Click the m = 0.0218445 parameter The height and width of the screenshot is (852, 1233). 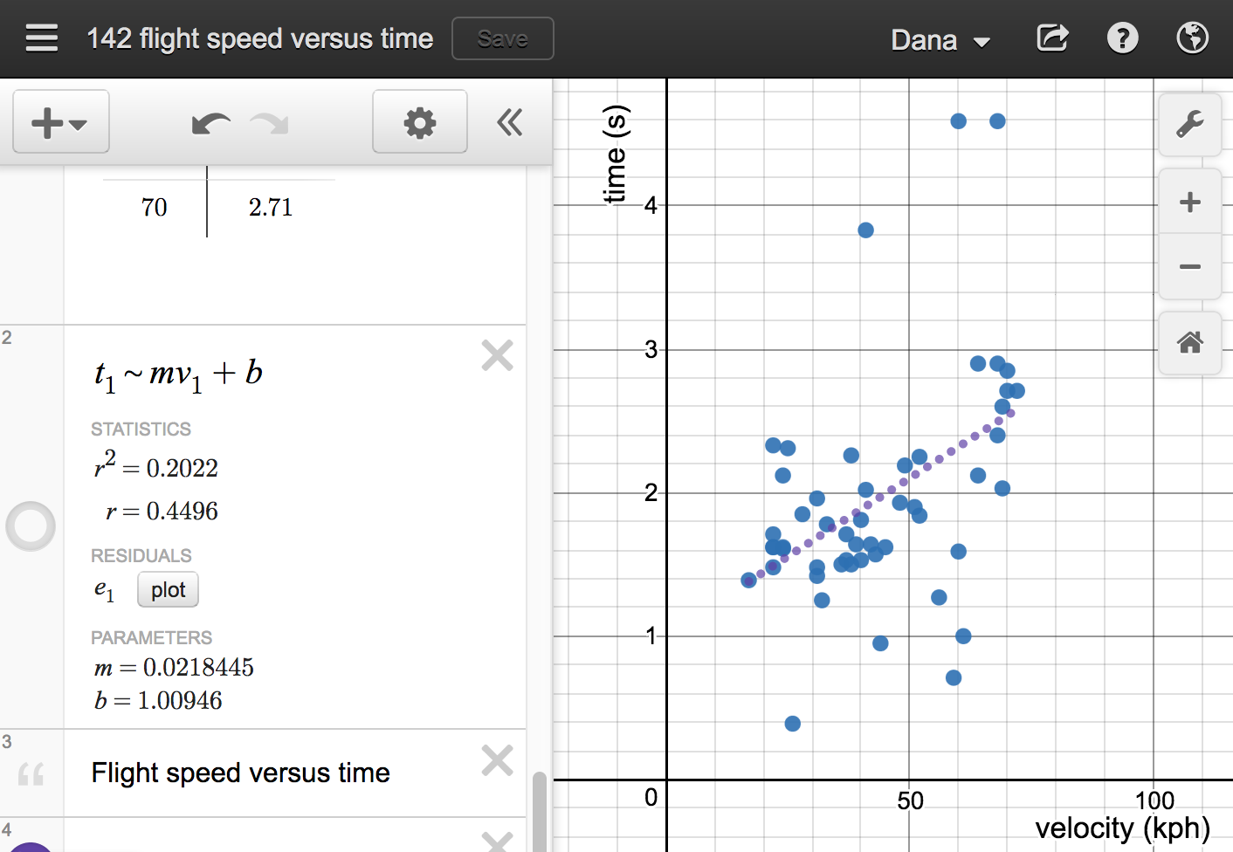coord(174,668)
